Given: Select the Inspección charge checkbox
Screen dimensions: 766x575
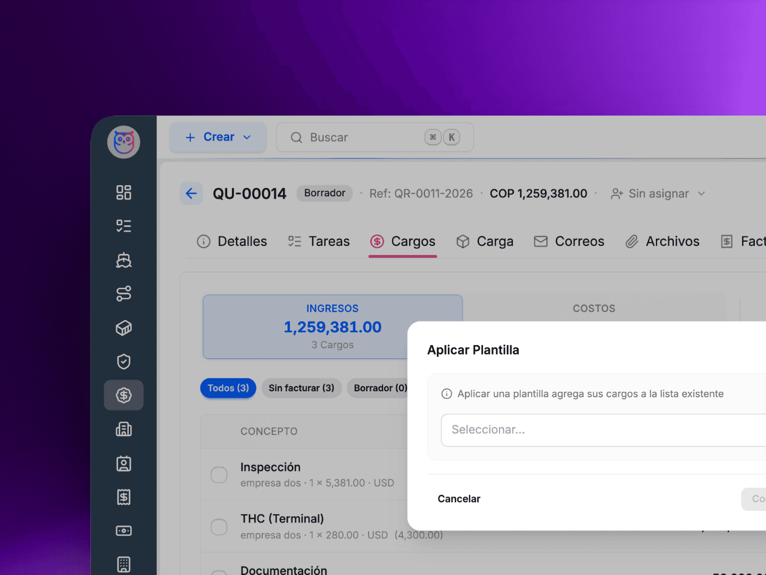Looking at the screenshot, I should (219, 474).
